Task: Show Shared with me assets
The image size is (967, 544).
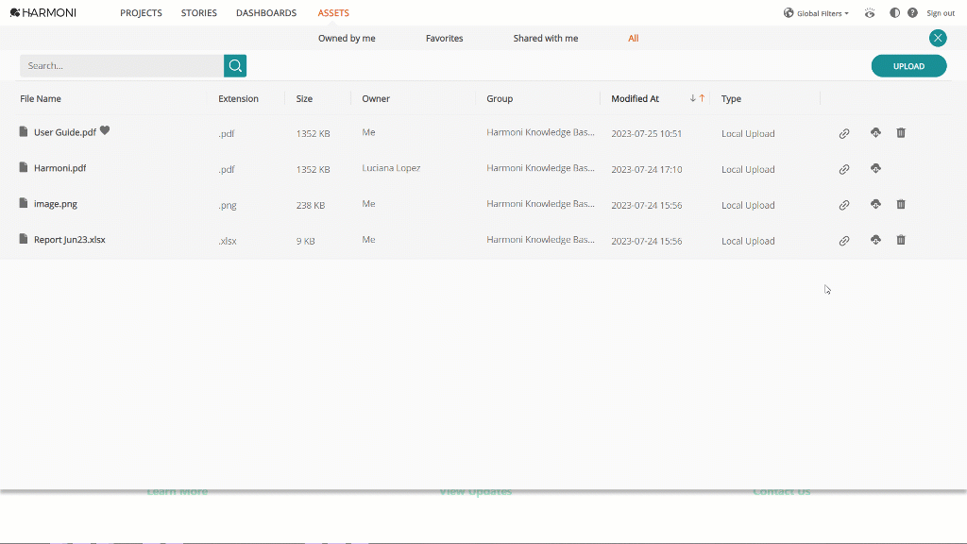Action: coord(546,38)
